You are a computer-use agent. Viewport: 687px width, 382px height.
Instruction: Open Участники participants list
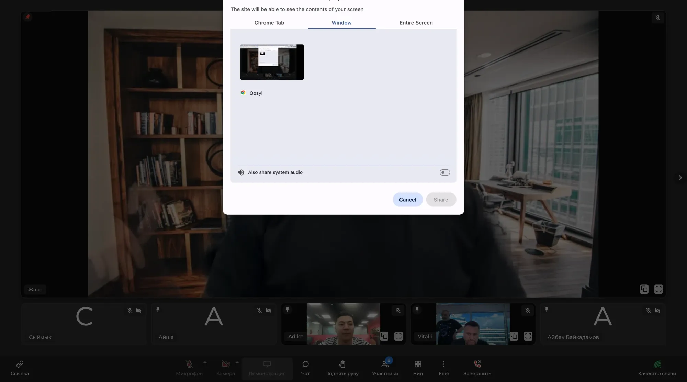385,368
